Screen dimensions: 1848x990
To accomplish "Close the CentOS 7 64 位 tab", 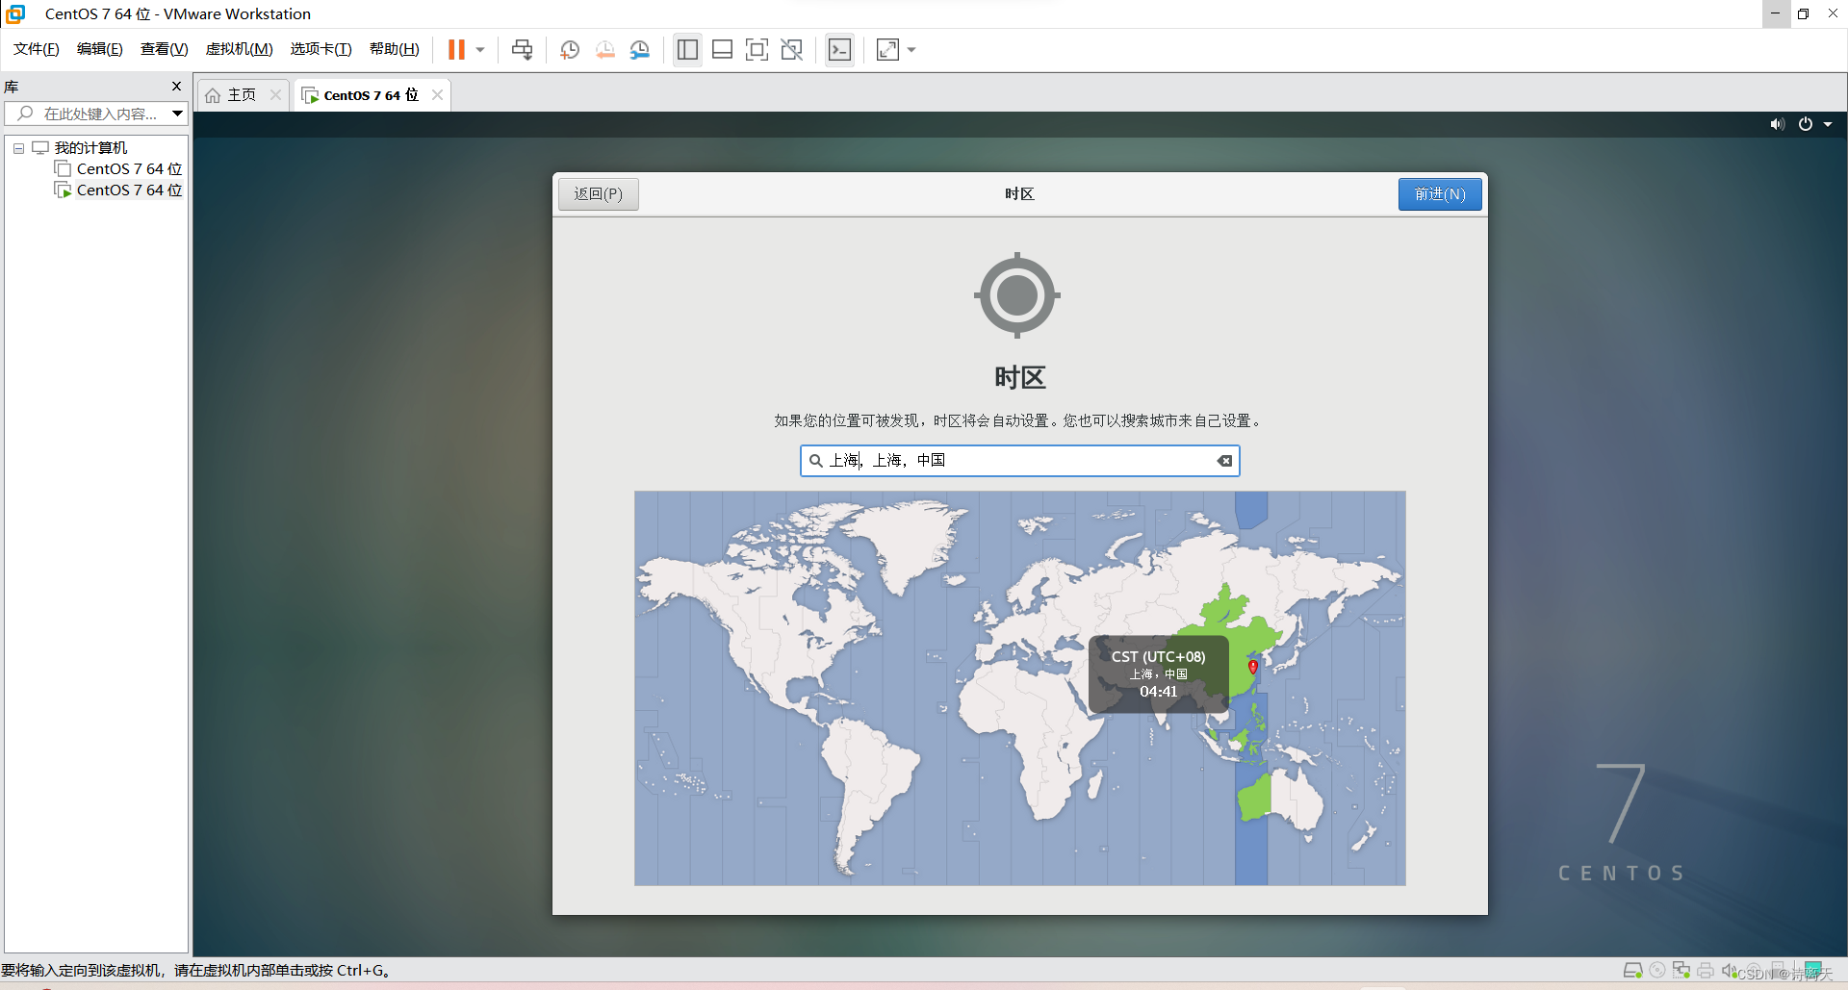I will 438,94.
